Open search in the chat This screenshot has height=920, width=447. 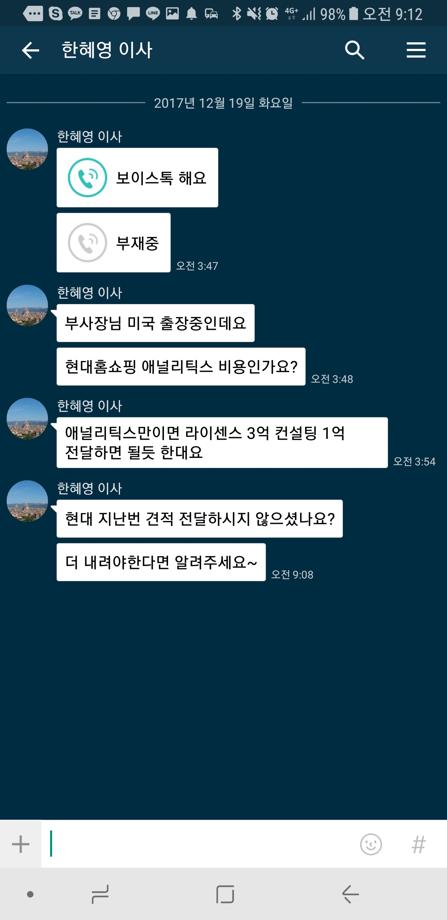tap(355, 51)
